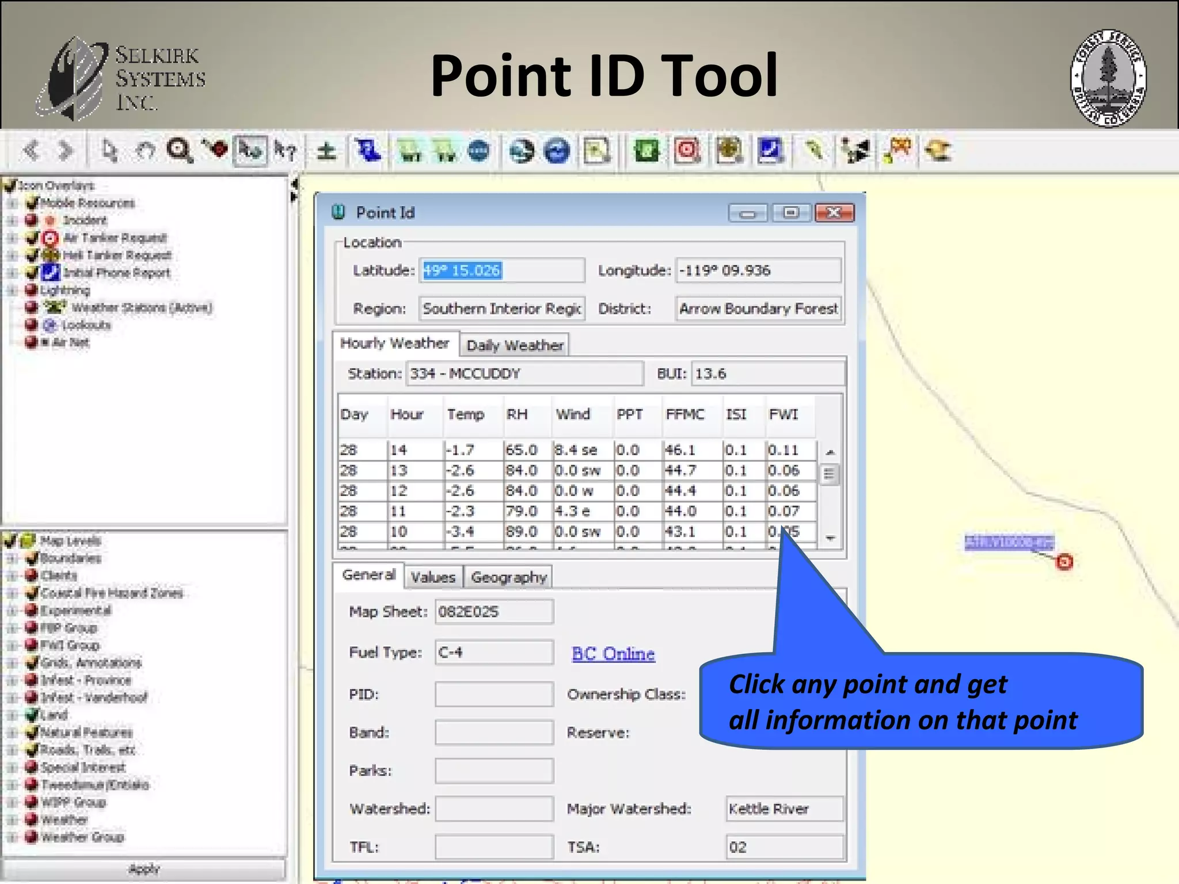Click the red target Air Tanker Request toolbar icon
1179x884 pixels.
(x=687, y=151)
